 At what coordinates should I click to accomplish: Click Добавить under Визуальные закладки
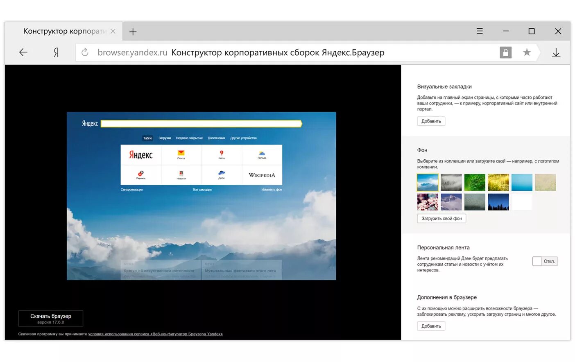(x=431, y=121)
